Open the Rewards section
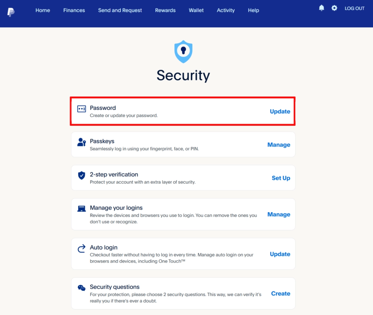 click(165, 10)
